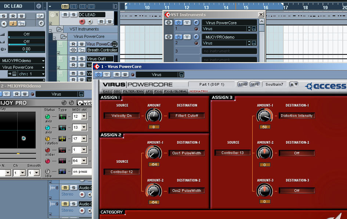
Task: Click freeze snowflake icon for MIJOYPROdemo slot
Action: [x=169, y=37]
